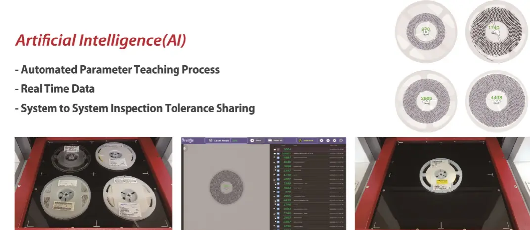Click the Start button in the toolbar
Viewport: 530px width, 230px height.
[x=257, y=140]
